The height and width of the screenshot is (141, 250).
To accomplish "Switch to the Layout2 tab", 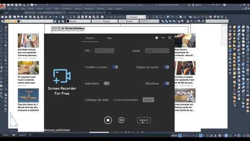I will click(x=22, y=135).
